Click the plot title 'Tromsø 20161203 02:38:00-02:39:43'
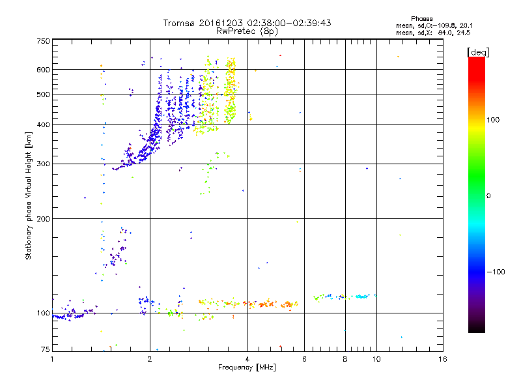The image size is (521, 391). [247, 23]
